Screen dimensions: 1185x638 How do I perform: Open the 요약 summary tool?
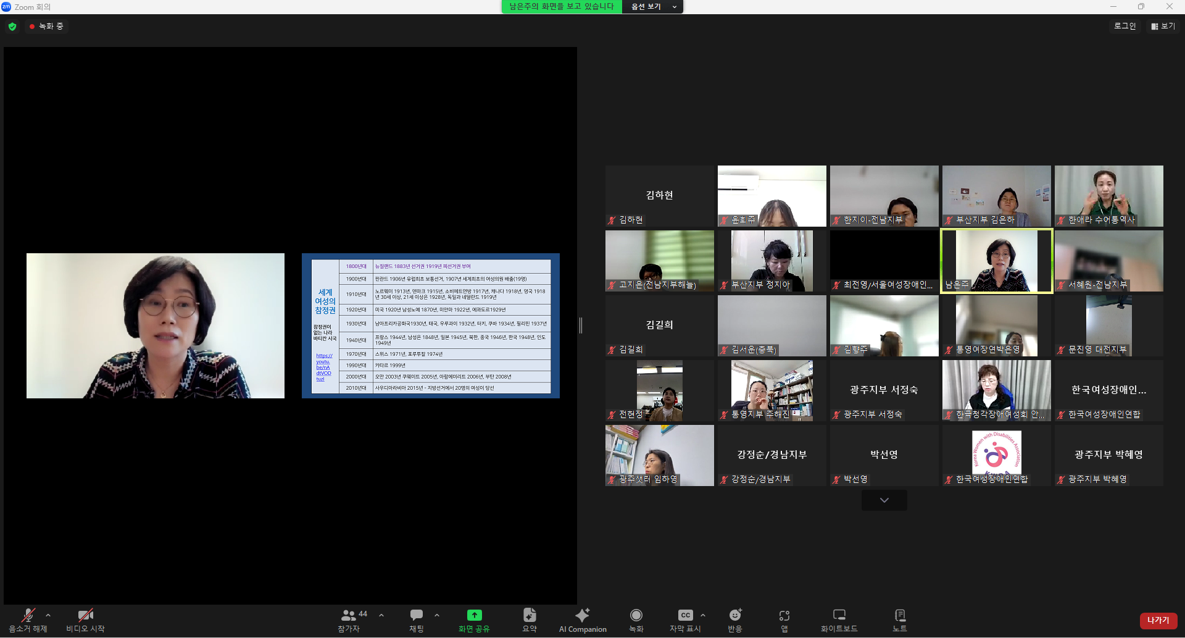tap(530, 620)
